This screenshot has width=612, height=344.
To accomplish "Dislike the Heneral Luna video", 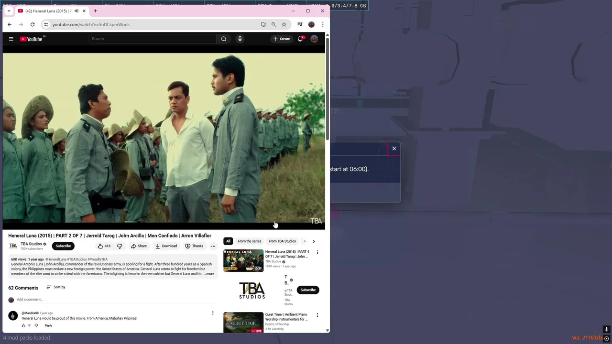I will click(120, 246).
